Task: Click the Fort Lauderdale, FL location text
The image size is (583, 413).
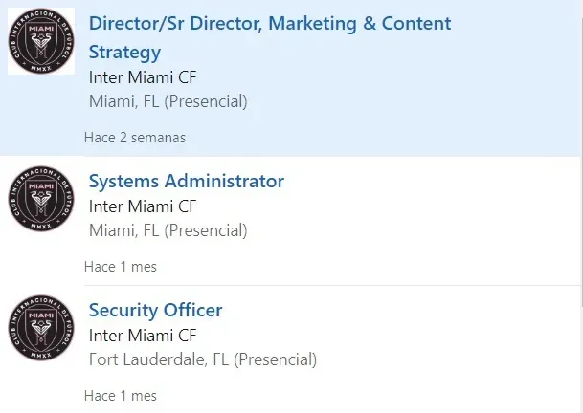Action: tap(158, 360)
